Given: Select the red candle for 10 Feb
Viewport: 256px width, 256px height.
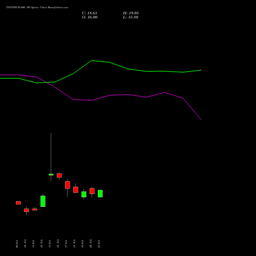Looking at the screenshot, I should [x=27, y=210].
